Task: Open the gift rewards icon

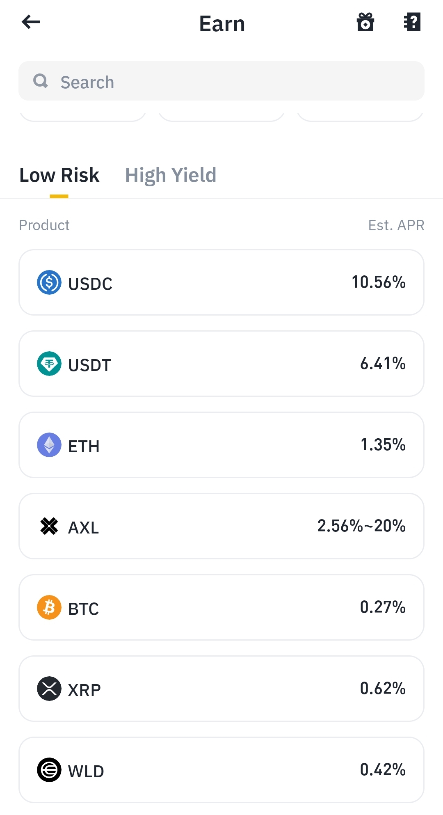Action: (x=365, y=22)
